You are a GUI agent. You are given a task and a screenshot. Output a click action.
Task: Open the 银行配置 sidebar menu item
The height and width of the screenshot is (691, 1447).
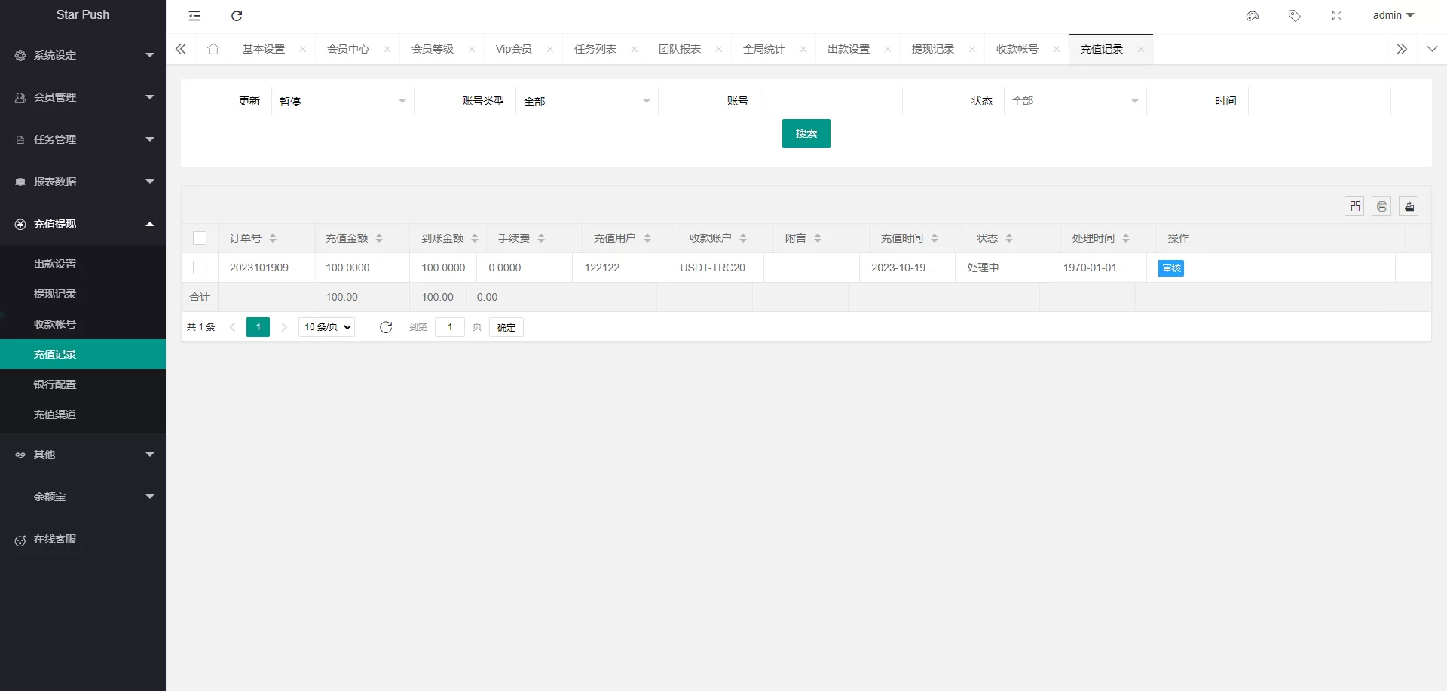tap(54, 384)
